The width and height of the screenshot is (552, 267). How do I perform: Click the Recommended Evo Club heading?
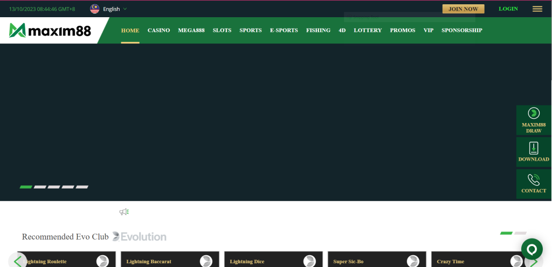coord(65,237)
